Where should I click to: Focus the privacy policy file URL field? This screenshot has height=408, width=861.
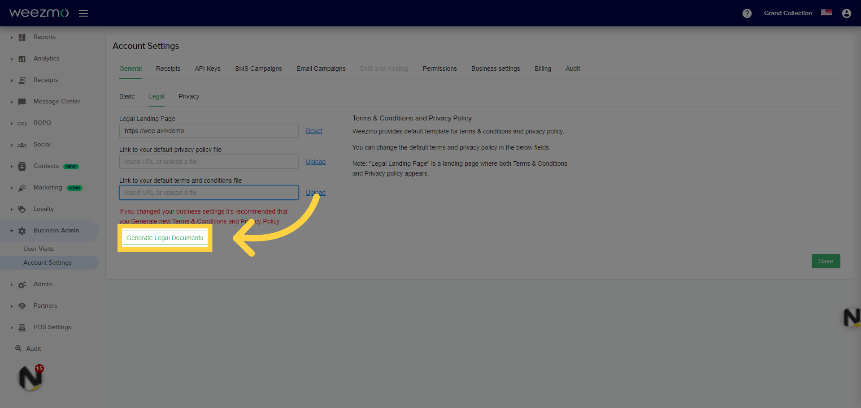click(209, 162)
